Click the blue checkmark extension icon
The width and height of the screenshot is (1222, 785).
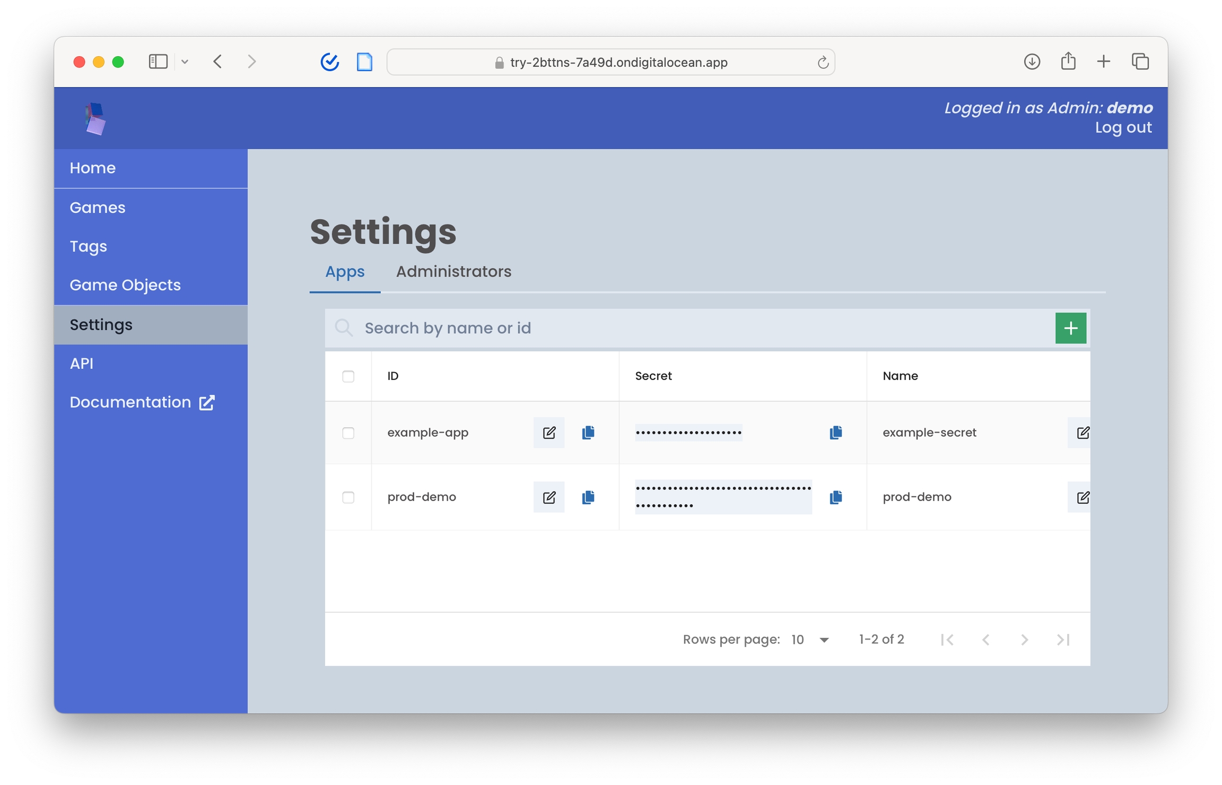pos(330,62)
